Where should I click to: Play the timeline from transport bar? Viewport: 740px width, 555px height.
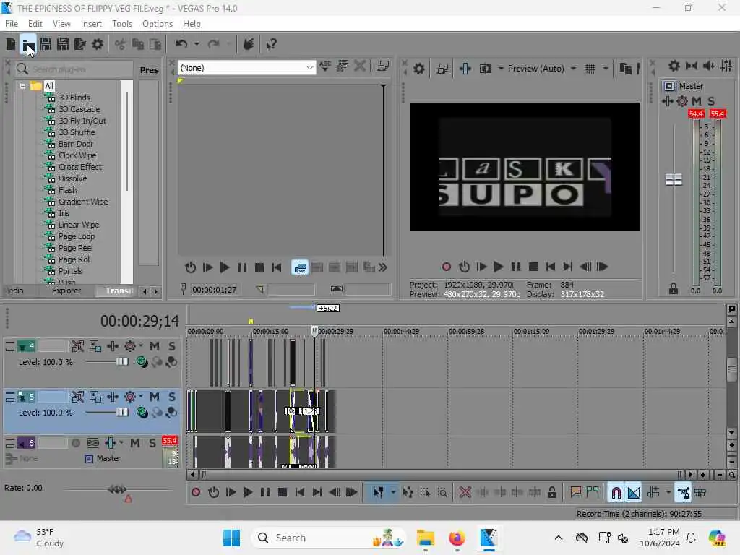click(x=247, y=493)
